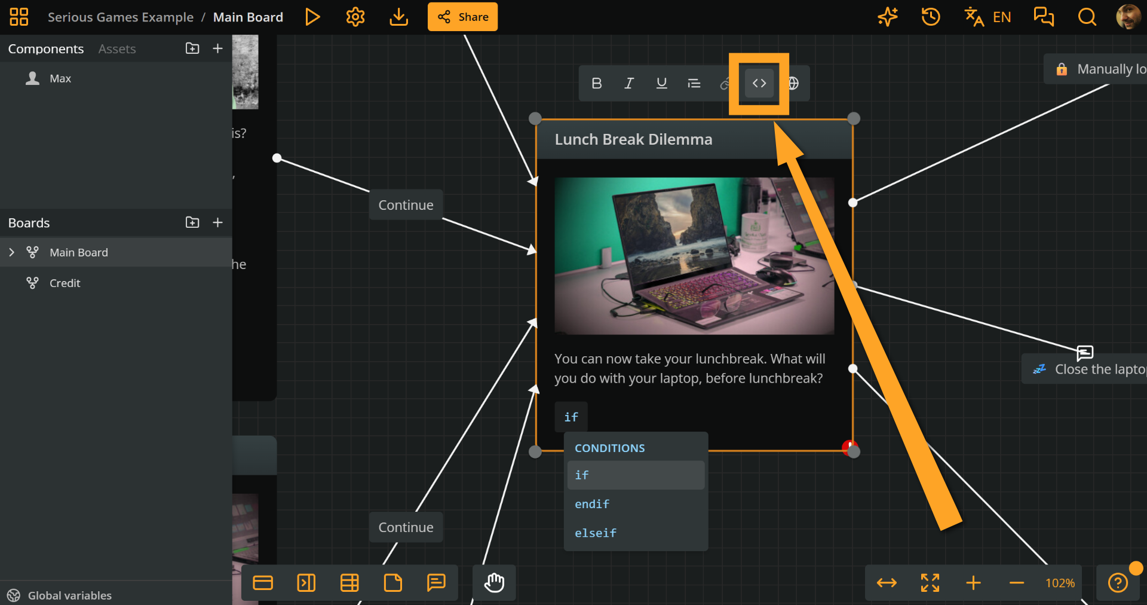Click the lower Continue connection label
The height and width of the screenshot is (605, 1147).
tap(406, 527)
